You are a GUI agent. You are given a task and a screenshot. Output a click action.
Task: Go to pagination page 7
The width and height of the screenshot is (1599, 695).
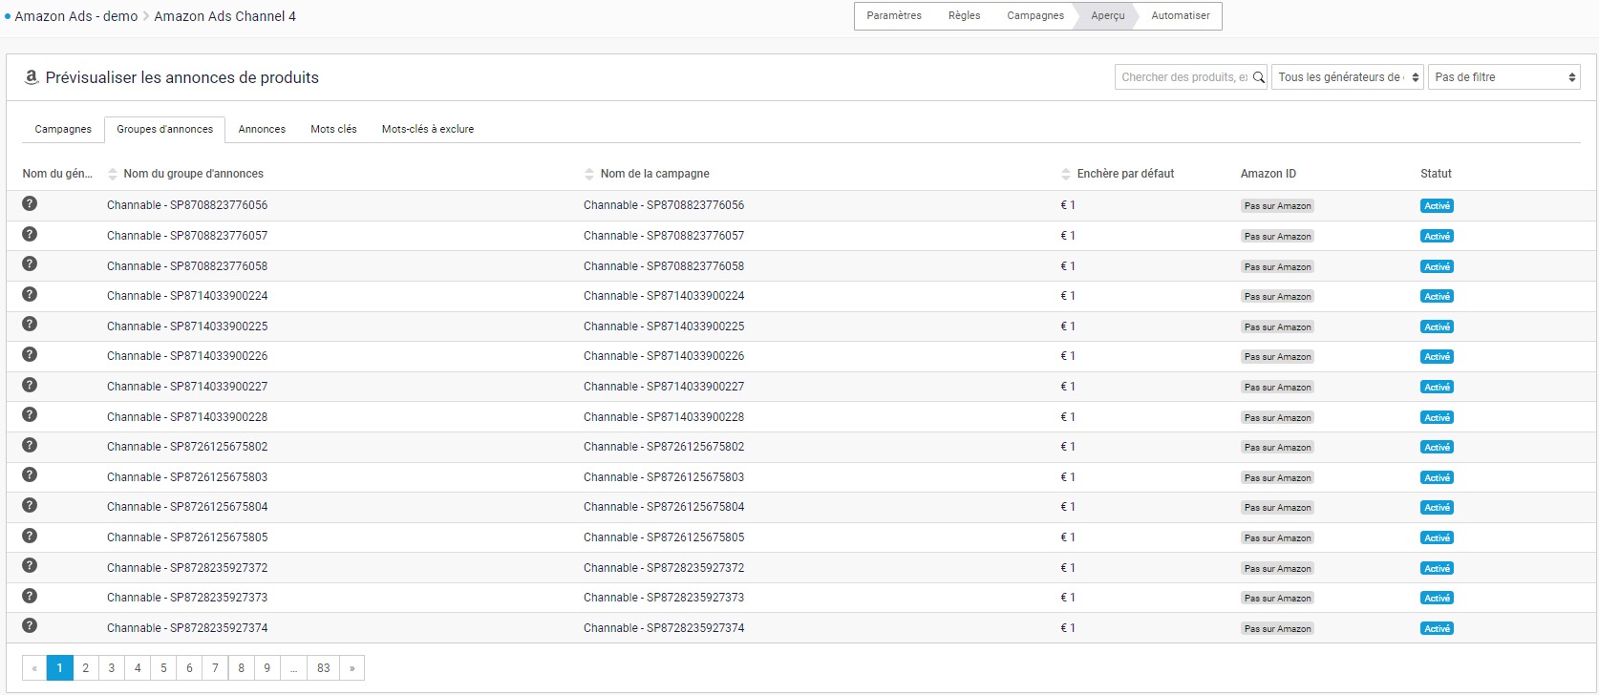216,667
